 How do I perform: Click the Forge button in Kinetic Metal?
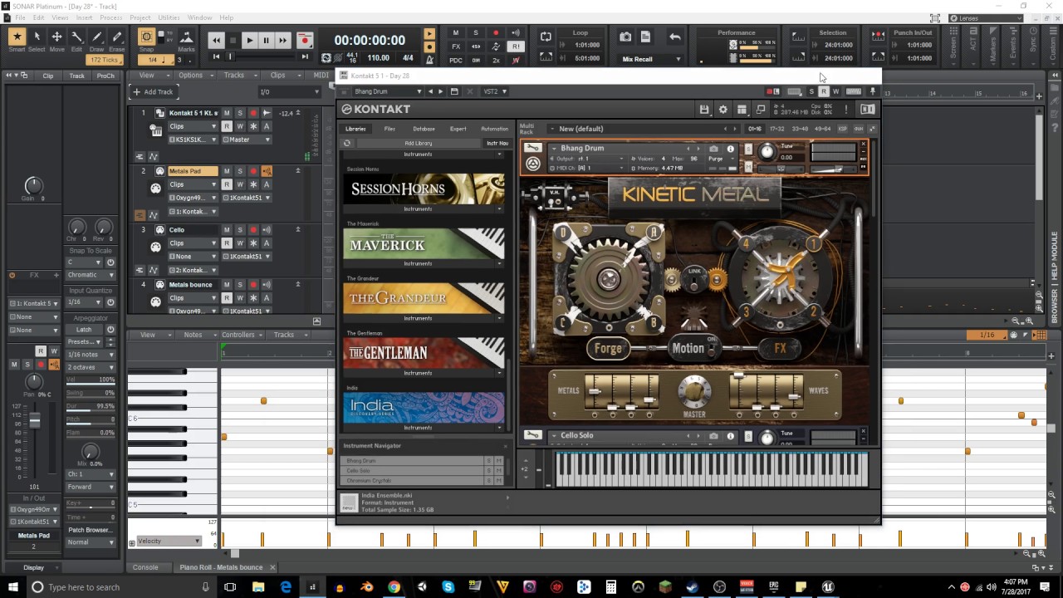pos(608,349)
